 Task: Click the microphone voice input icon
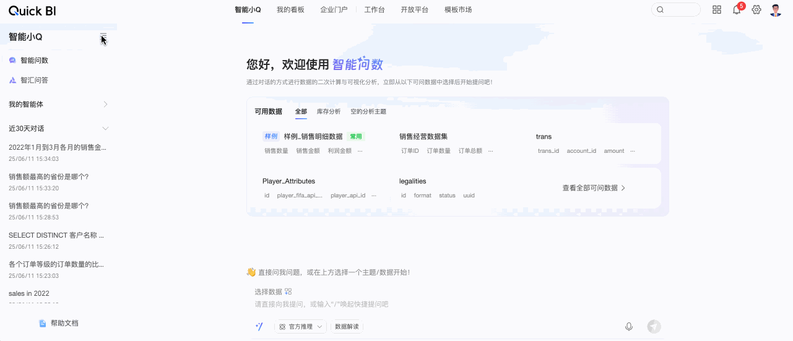tap(629, 327)
